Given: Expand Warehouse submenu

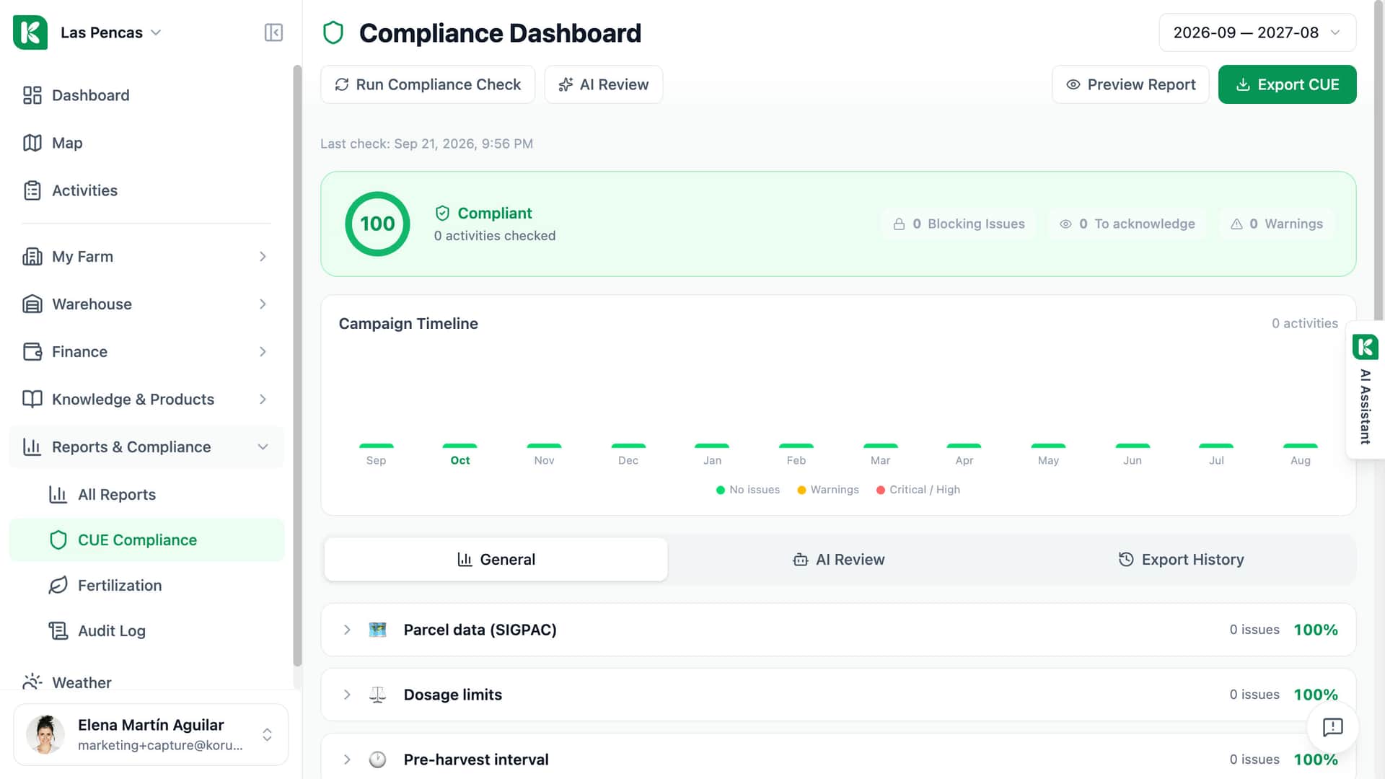Looking at the screenshot, I should [146, 304].
